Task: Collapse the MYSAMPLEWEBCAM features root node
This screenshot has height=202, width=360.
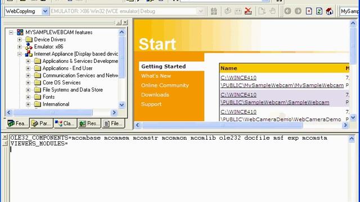Action: 11,33
